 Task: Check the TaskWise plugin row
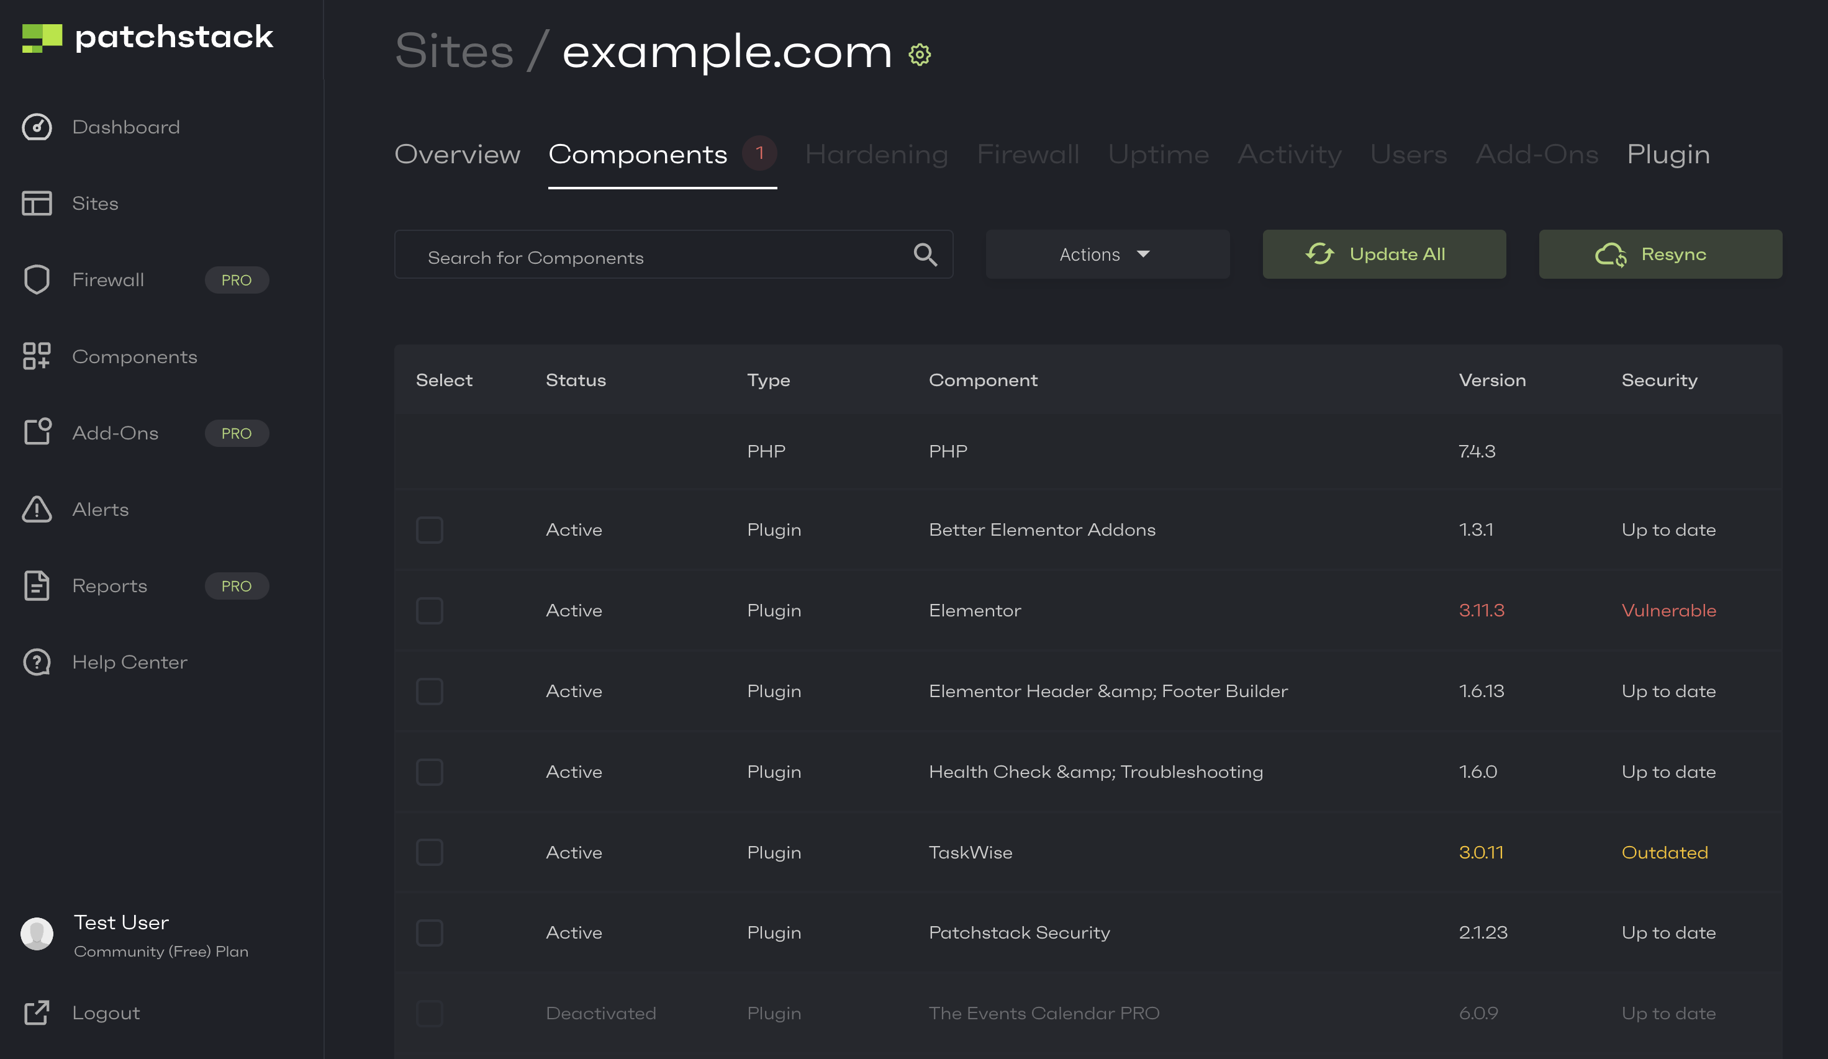pos(430,852)
